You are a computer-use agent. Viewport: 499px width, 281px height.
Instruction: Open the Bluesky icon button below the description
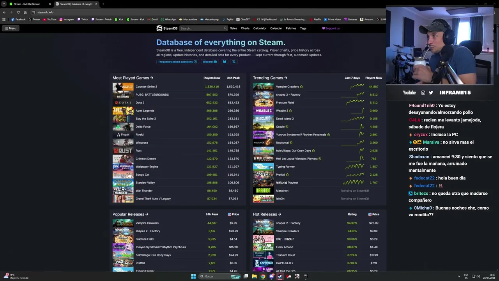225,62
